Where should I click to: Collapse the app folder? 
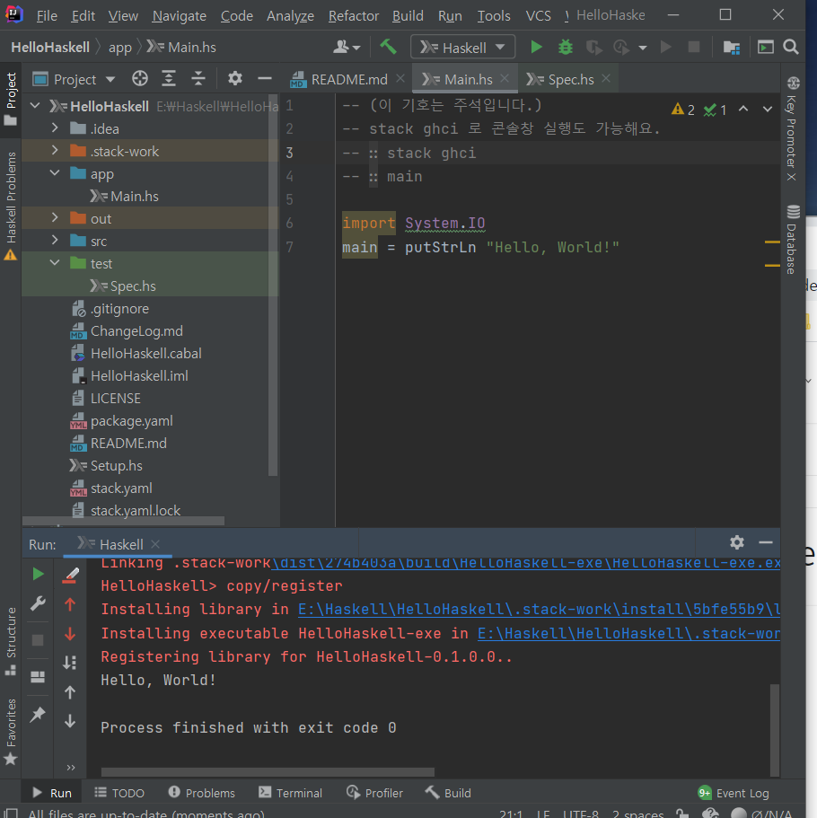click(55, 172)
